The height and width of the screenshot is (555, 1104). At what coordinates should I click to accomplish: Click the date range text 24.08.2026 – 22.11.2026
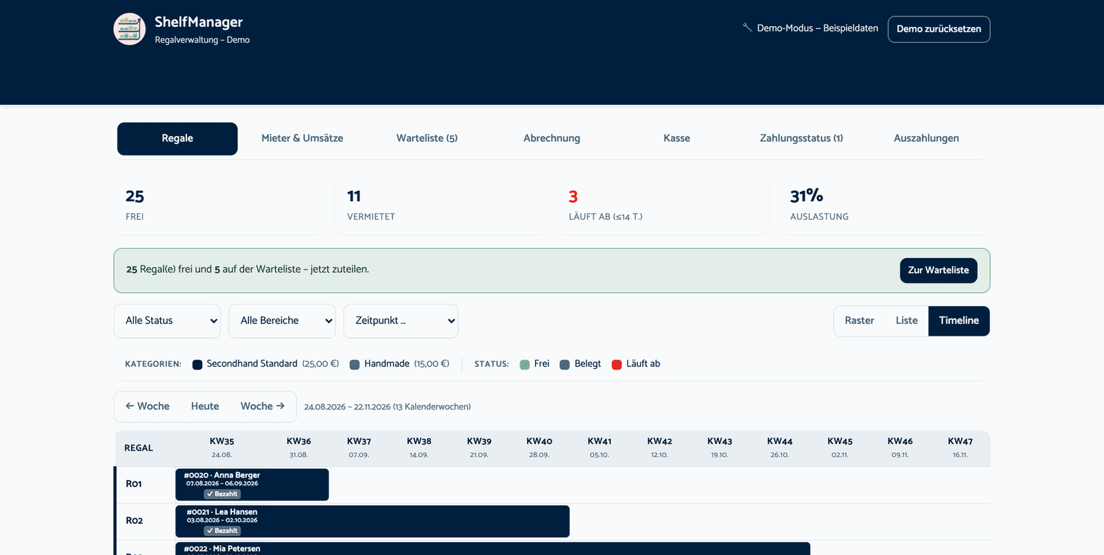(347, 407)
